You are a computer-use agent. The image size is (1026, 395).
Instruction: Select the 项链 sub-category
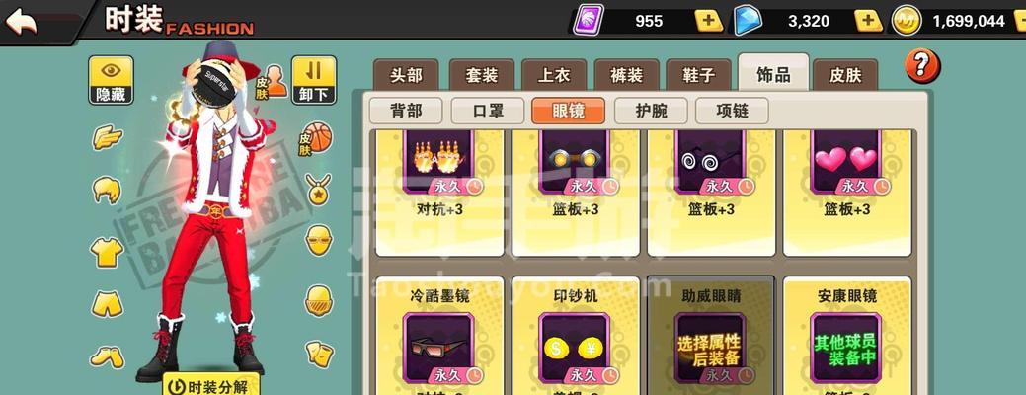pos(732,112)
